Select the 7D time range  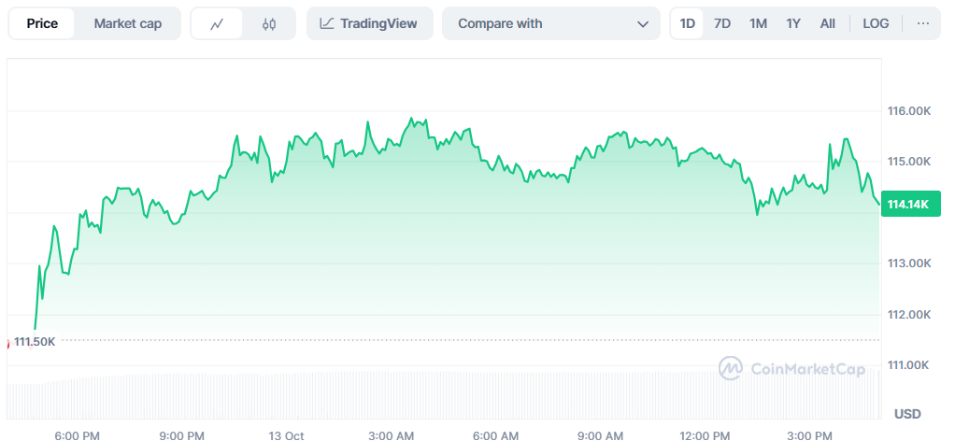(x=721, y=23)
